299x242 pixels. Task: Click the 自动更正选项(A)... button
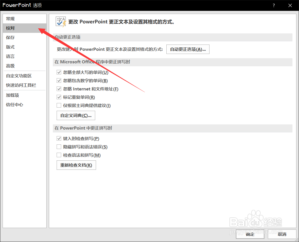point(188,49)
